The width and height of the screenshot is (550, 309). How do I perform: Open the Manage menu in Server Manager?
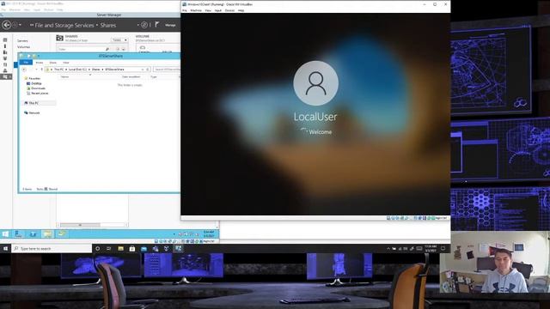(x=170, y=25)
